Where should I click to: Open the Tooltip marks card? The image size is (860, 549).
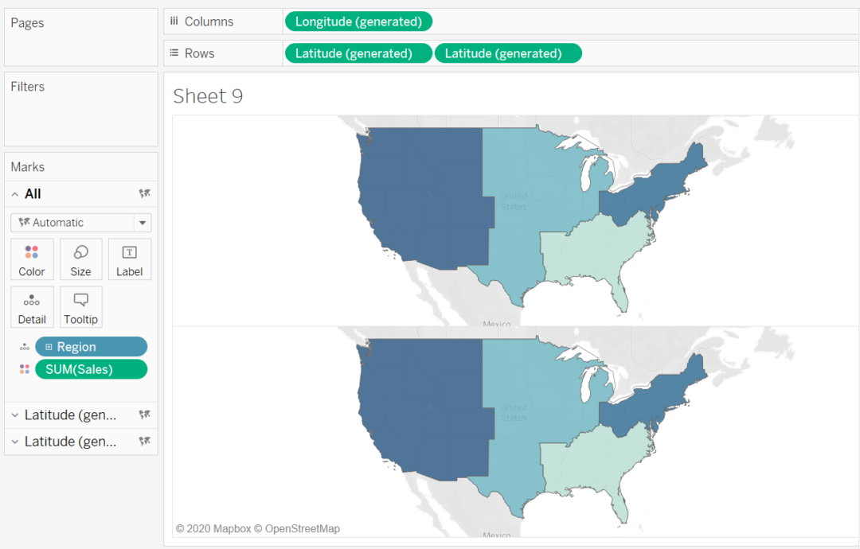tap(80, 307)
